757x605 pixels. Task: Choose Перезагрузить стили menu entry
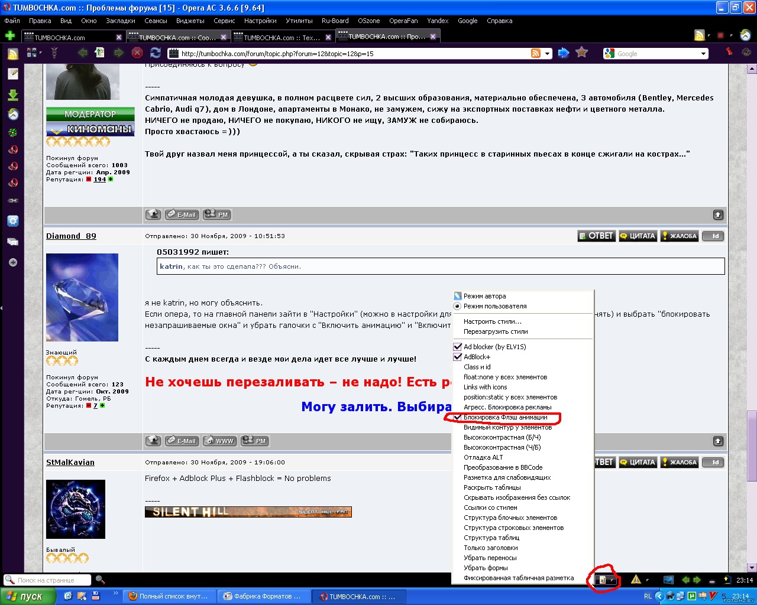click(496, 331)
